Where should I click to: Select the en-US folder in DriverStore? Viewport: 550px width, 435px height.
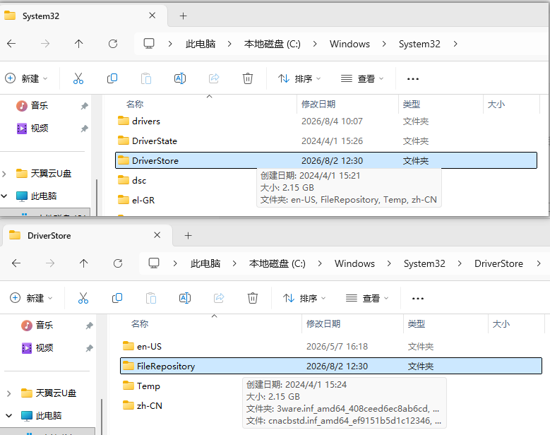[330, 346]
